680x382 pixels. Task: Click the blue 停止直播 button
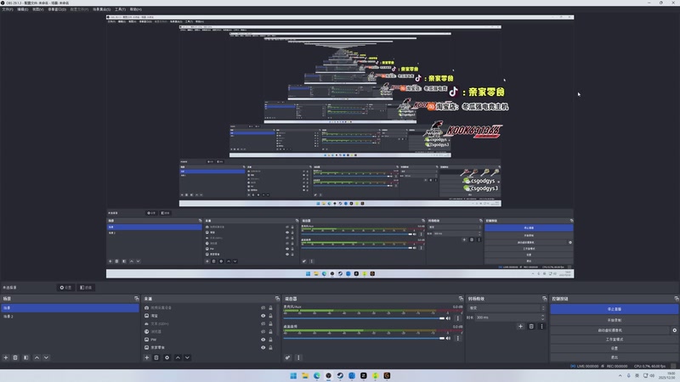(x=614, y=309)
